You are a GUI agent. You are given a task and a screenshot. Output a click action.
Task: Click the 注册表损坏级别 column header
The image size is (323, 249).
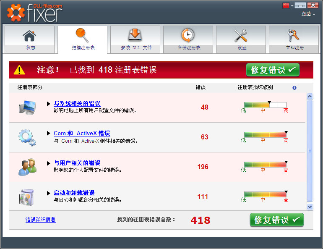click(255, 87)
